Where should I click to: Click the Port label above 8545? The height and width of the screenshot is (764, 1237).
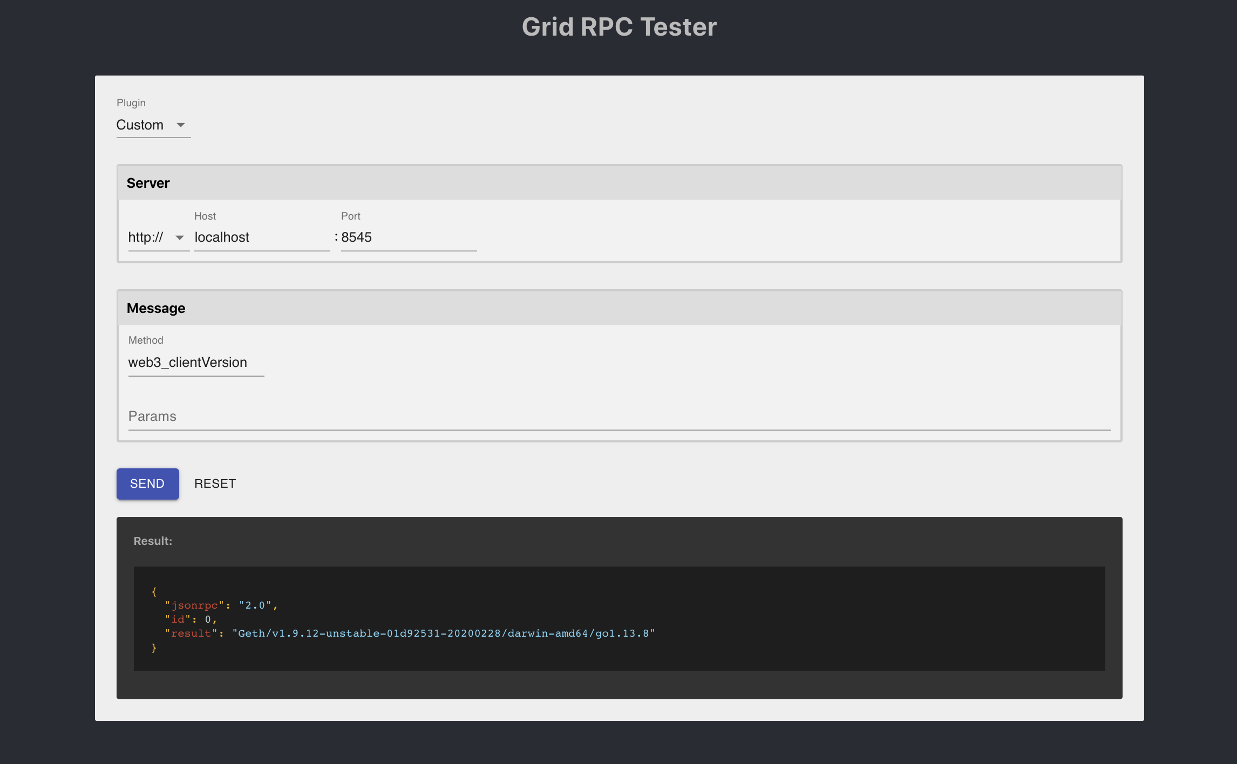350,216
